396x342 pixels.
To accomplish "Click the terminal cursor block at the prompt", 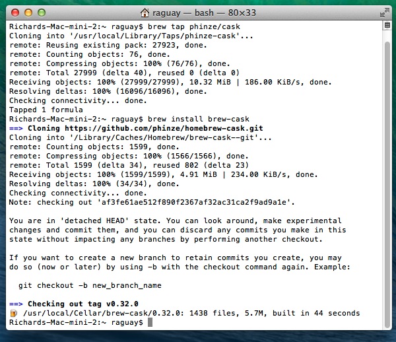I will 150,322.
